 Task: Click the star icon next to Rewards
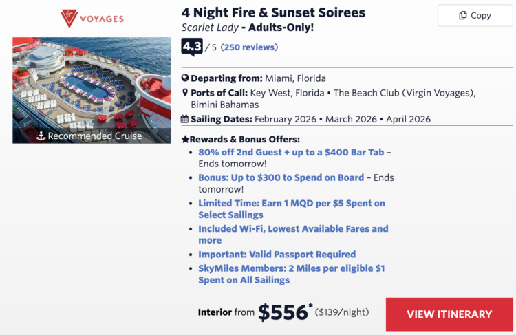pos(185,139)
